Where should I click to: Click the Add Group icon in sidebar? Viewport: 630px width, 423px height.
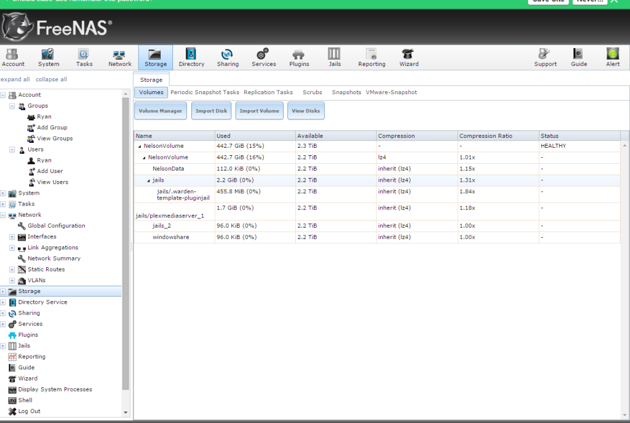click(31, 127)
